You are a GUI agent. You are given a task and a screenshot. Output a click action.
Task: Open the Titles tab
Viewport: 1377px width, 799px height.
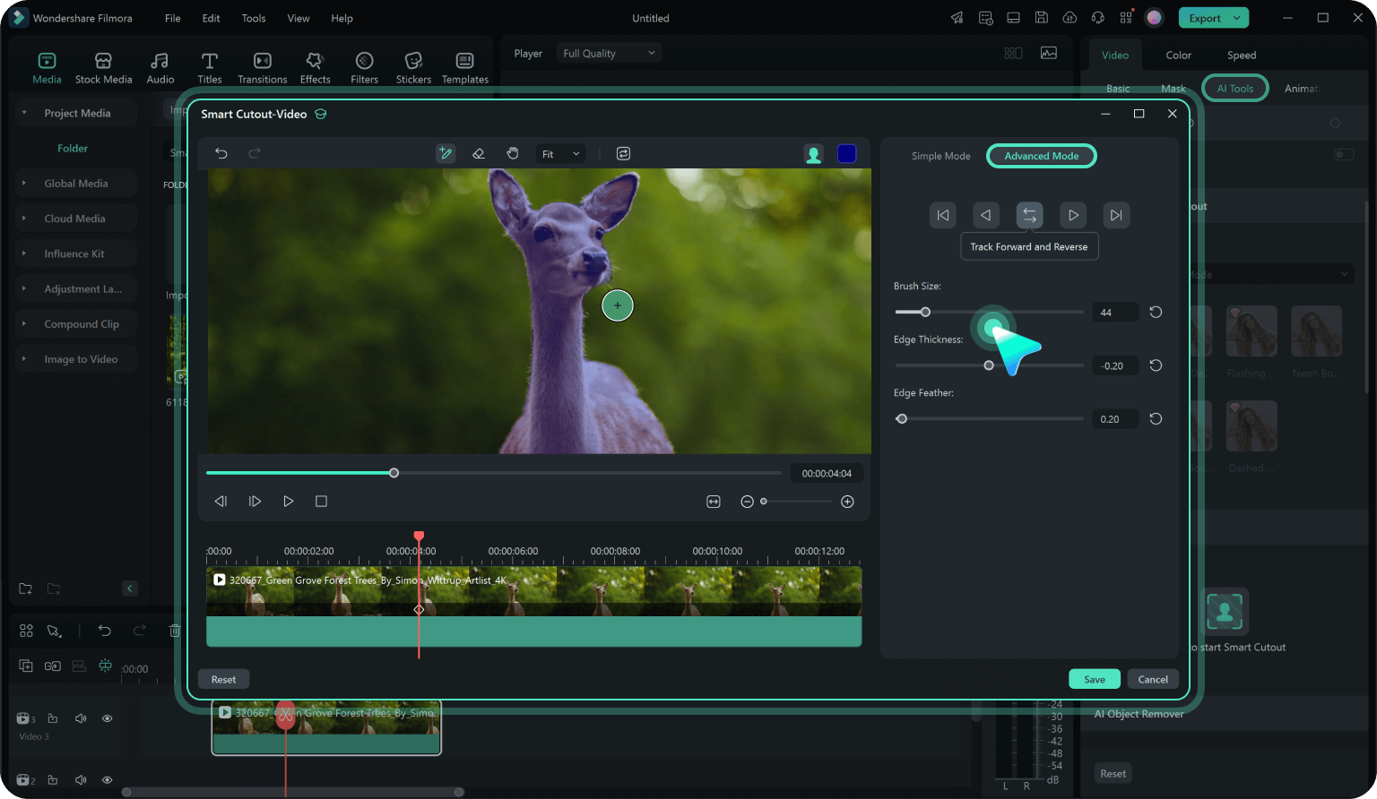(x=210, y=68)
